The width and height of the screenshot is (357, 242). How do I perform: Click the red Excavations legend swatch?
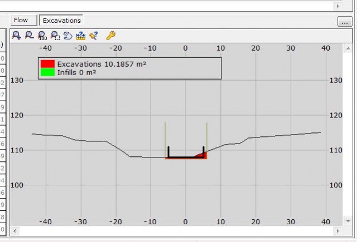[x=47, y=64]
